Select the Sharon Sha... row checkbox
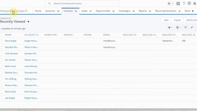 [1, 85]
